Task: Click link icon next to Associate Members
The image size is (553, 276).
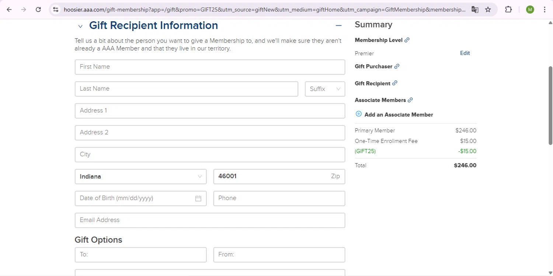Action: [x=410, y=100]
